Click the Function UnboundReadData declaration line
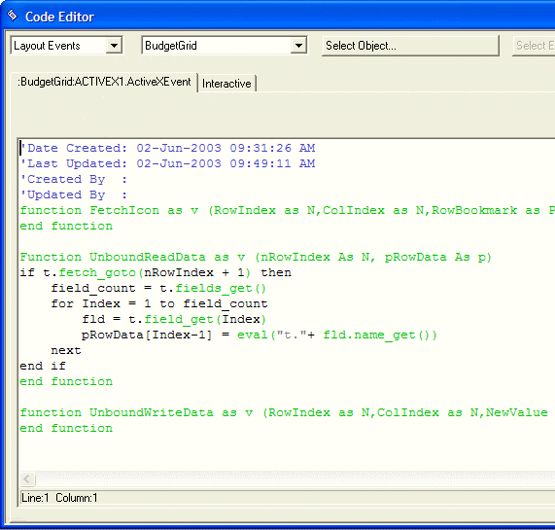Viewport: 555px width, 530px height. (256, 257)
